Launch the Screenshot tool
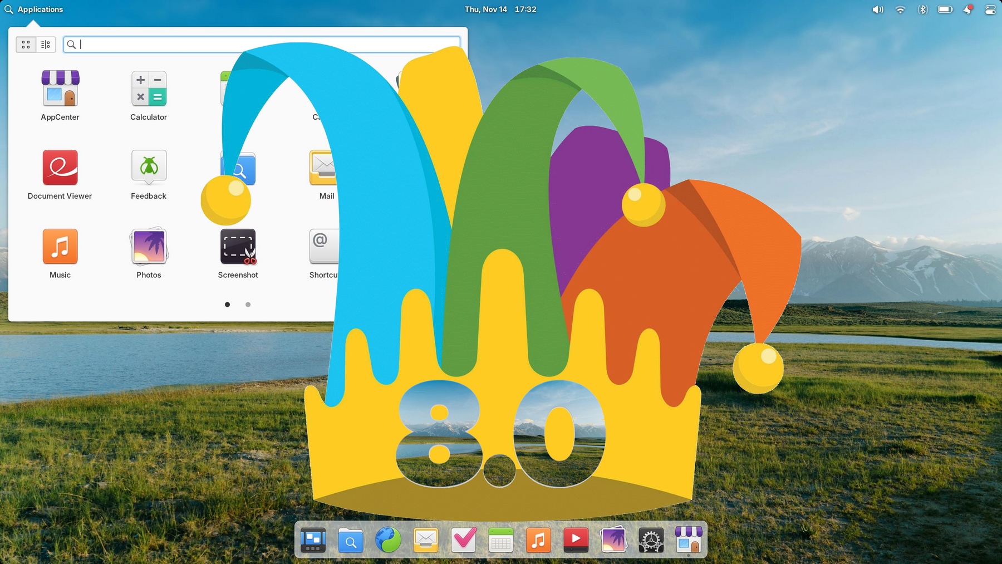The image size is (1002, 564). pyautogui.click(x=238, y=247)
